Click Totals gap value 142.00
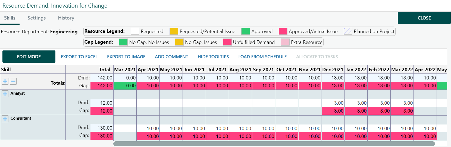Image resolution: width=451 pixels, height=147 pixels. click(x=102, y=86)
